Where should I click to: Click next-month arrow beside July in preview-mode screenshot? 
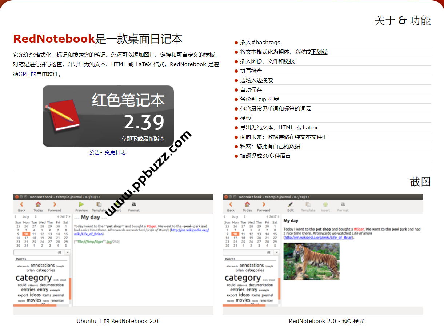[x=245, y=216]
